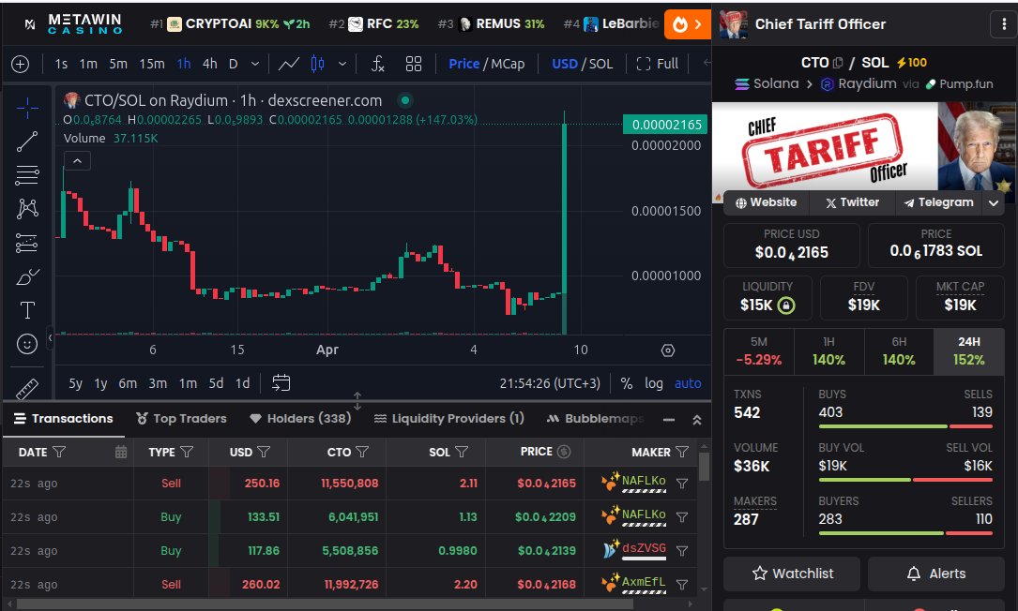Select the 1h chart timeframe
Image resolution: width=1018 pixels, height=611 pixels.
[184, 64]
